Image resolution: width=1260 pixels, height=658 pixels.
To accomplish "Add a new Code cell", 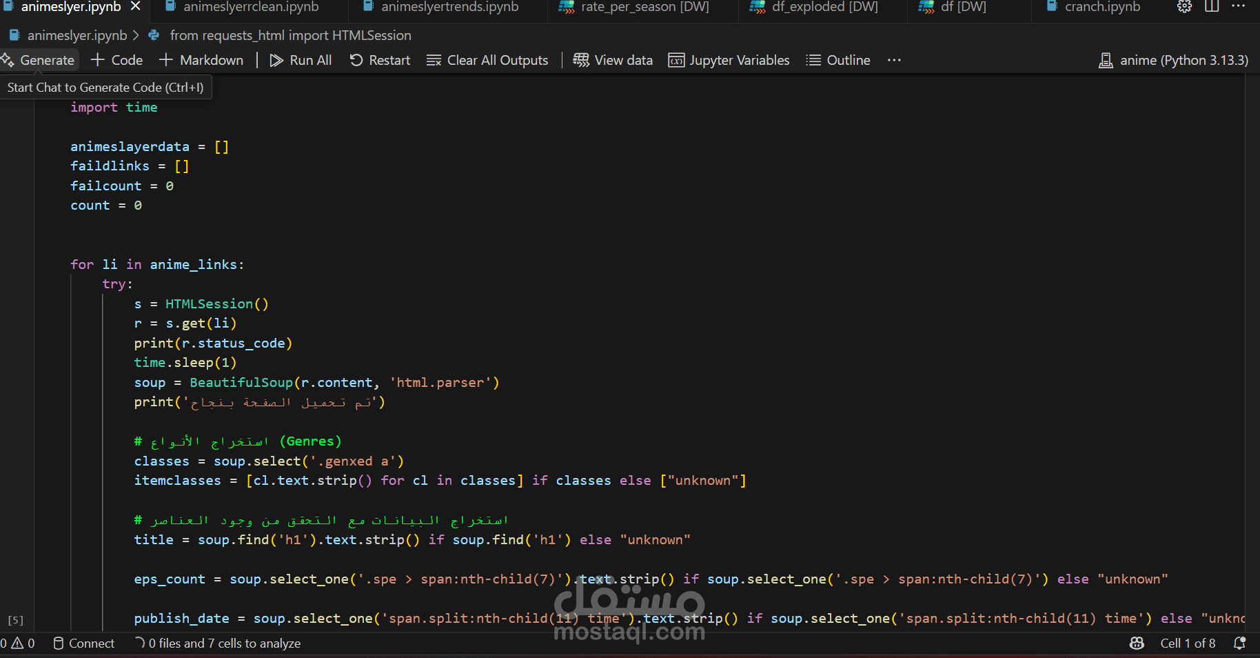I will [x=116, y=60].
